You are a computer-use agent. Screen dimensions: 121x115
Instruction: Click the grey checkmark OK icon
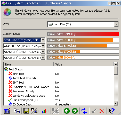click(x=94, y=111)
